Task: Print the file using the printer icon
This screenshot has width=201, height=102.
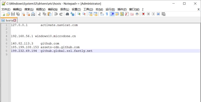Action: (33, 14)
